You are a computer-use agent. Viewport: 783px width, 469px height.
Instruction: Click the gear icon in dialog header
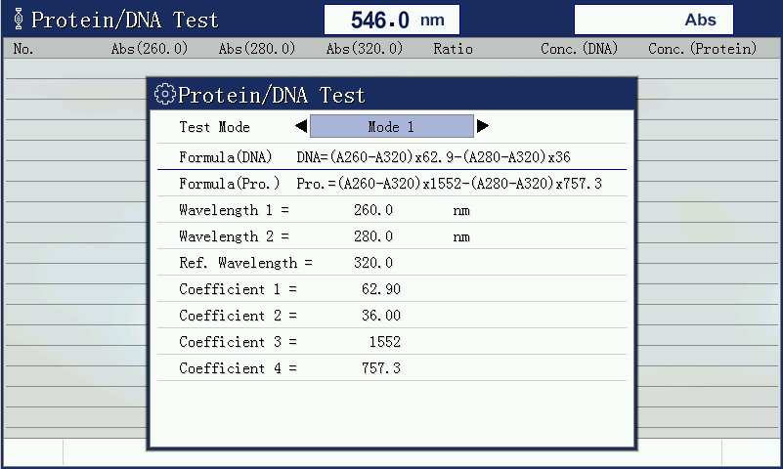164,95
